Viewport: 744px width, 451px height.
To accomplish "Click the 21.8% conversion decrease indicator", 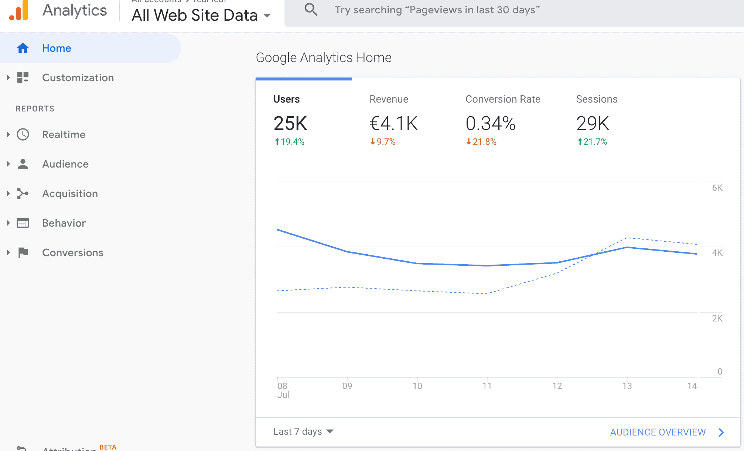I will click(481, 142).
